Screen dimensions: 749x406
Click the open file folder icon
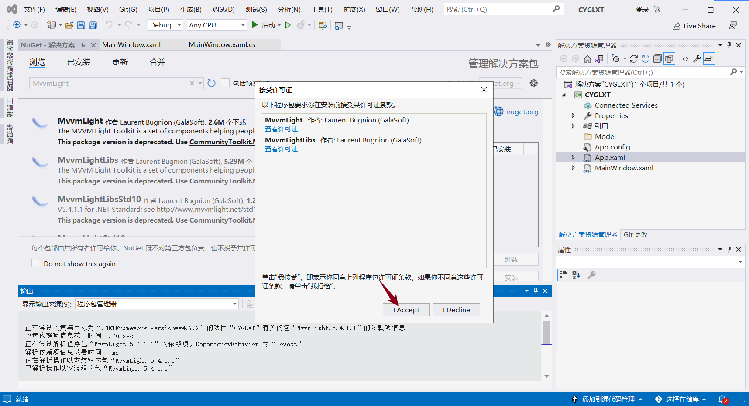tap(69, 25)
